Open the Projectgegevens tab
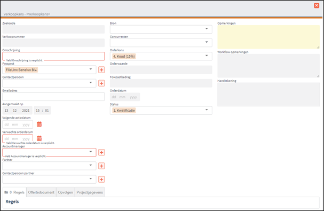The height and width of the screenshot is (211, 324). (90, 192)
